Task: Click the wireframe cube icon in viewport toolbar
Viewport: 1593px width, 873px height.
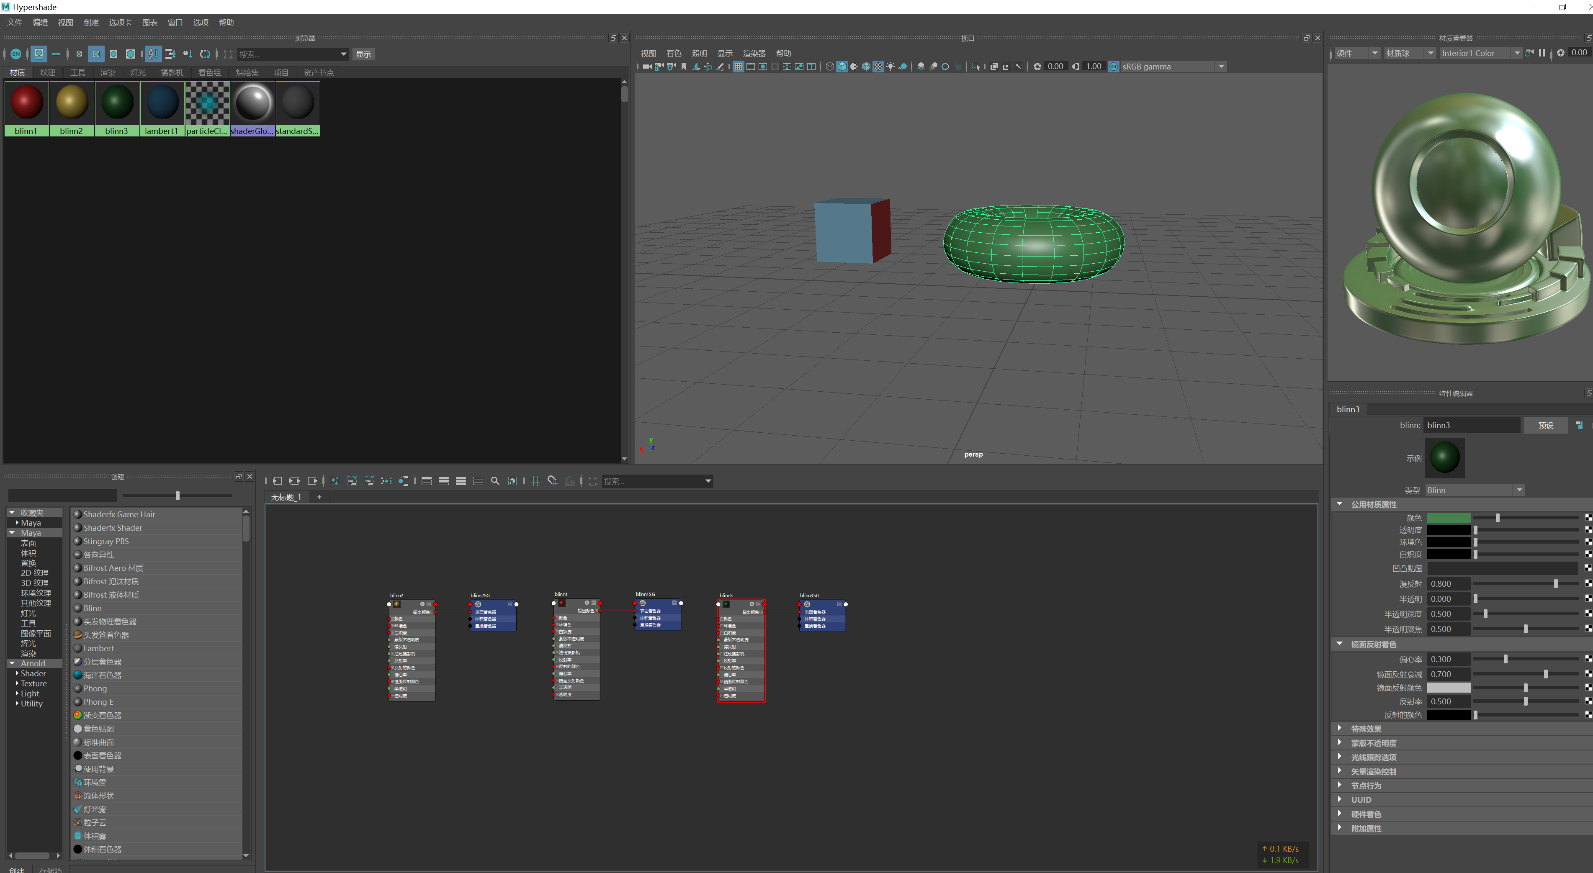Action: pos(830,66)
